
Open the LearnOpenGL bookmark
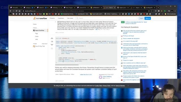(x=82, y=14)
